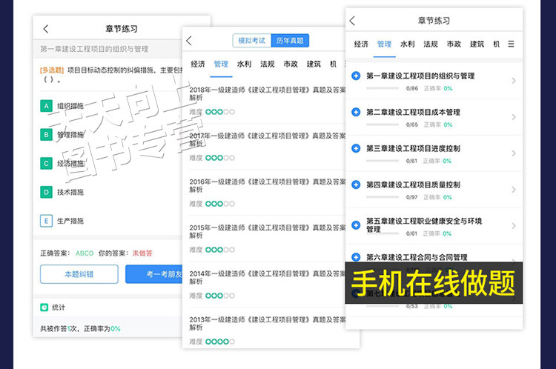Screen dimensions: 556x369
Task: Tap back arrow on right 章节练习 screen
Action: 352,21
